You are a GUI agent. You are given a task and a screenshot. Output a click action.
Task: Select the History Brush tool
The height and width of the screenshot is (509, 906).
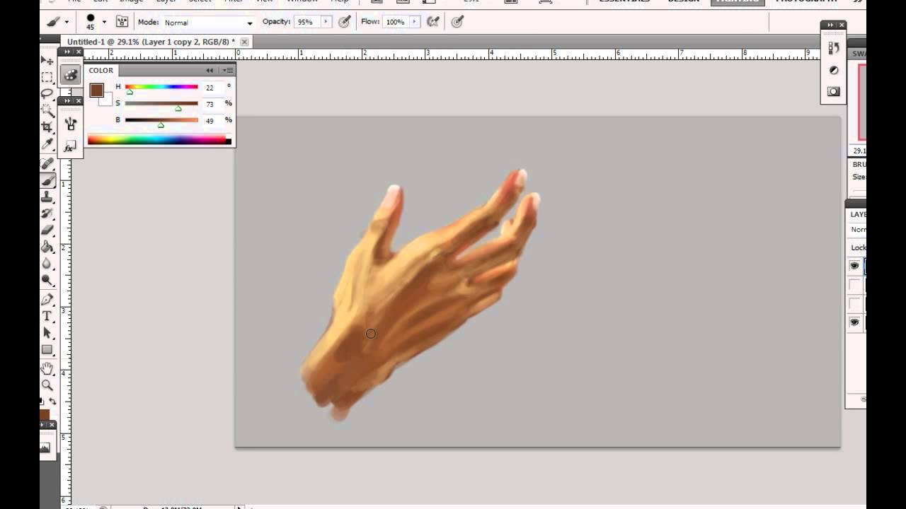pos(47,213)
